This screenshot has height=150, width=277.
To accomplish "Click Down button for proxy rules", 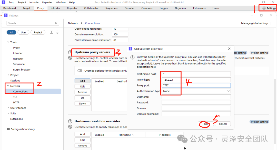I will click(x=83, y=104).
